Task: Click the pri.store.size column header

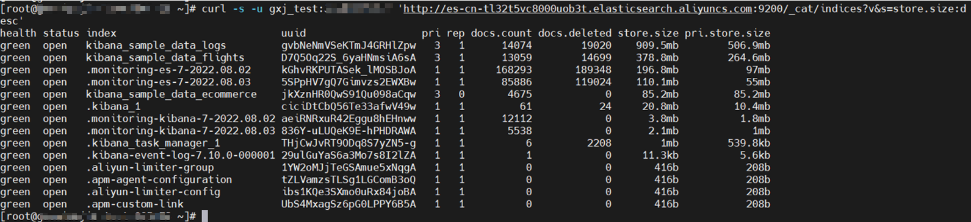Action: (727, 33)
